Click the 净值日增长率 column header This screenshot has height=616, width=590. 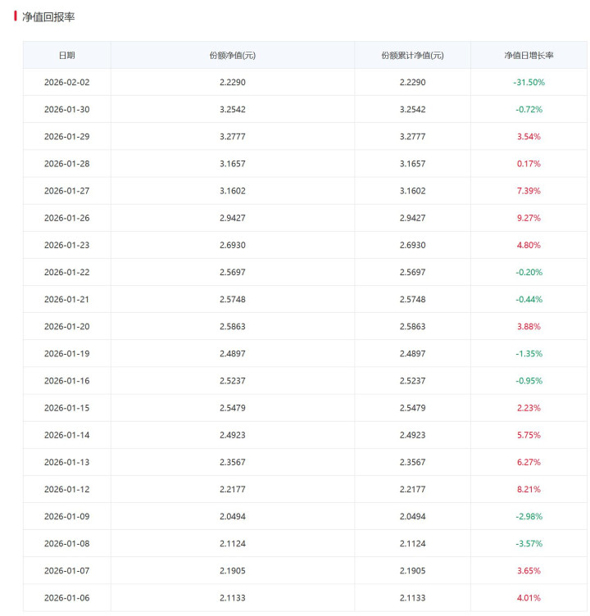pos(529,55)
